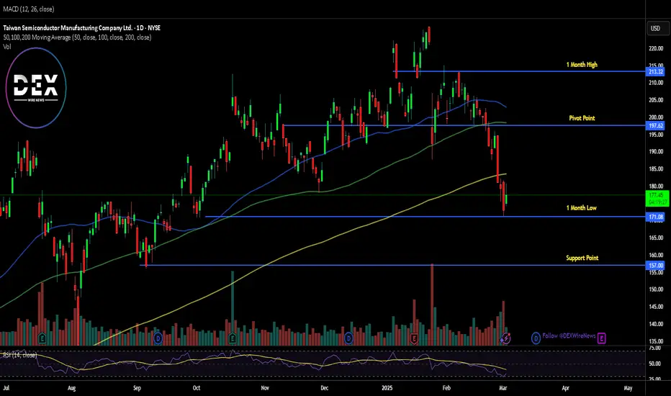671x396 pixels.
Task: Click the Vol indicator legend
Action: coord(7,47)
